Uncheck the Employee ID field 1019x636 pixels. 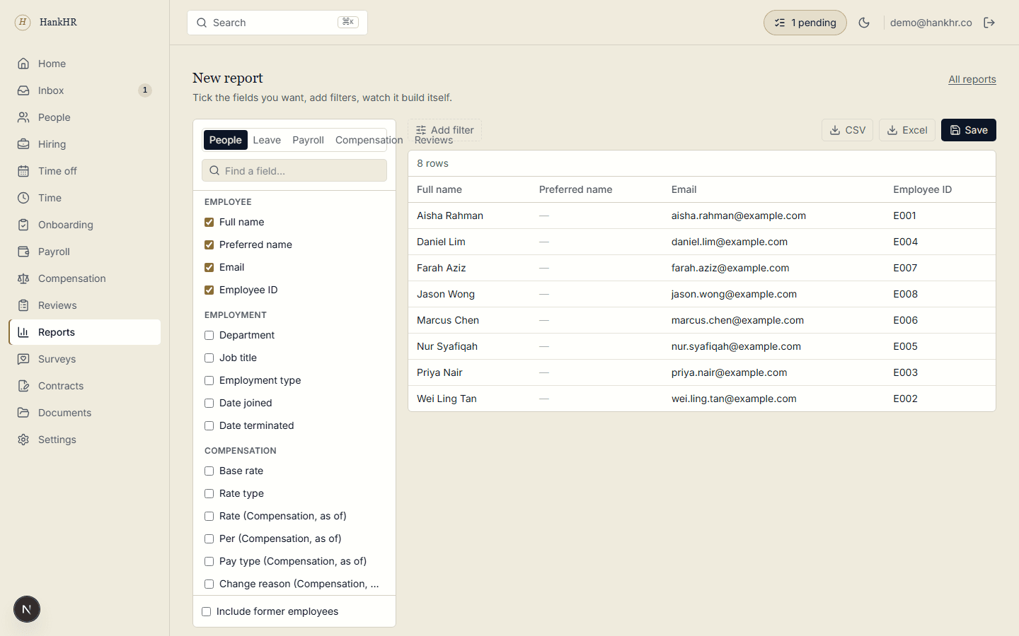tap(209, 290)
